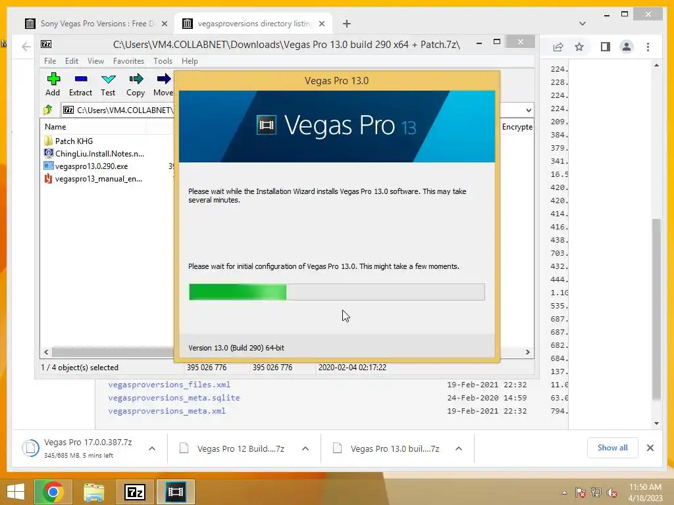The width and height of the screenshot is (674, 505).
Task: Open the Help menu in 7-Zip
Action: [190, 61]
